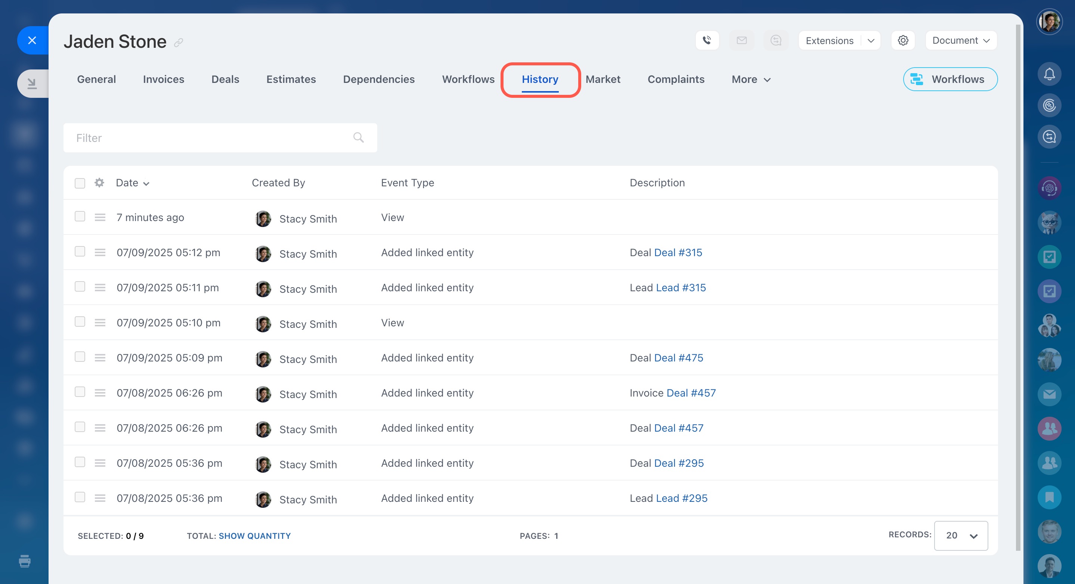Open the More tabs menu
The image size is (1075, 584).
pos(751,79)
